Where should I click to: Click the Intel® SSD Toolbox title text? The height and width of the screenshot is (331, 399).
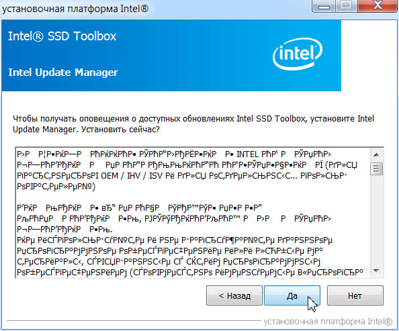62,36
